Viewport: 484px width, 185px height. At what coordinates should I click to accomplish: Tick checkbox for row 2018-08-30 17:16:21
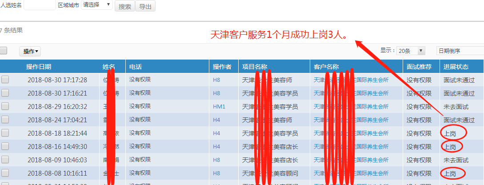(5, 93)
